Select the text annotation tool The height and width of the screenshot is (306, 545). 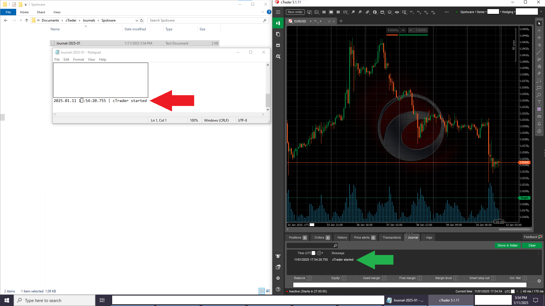pyautogui.click(x=539, y=102)
